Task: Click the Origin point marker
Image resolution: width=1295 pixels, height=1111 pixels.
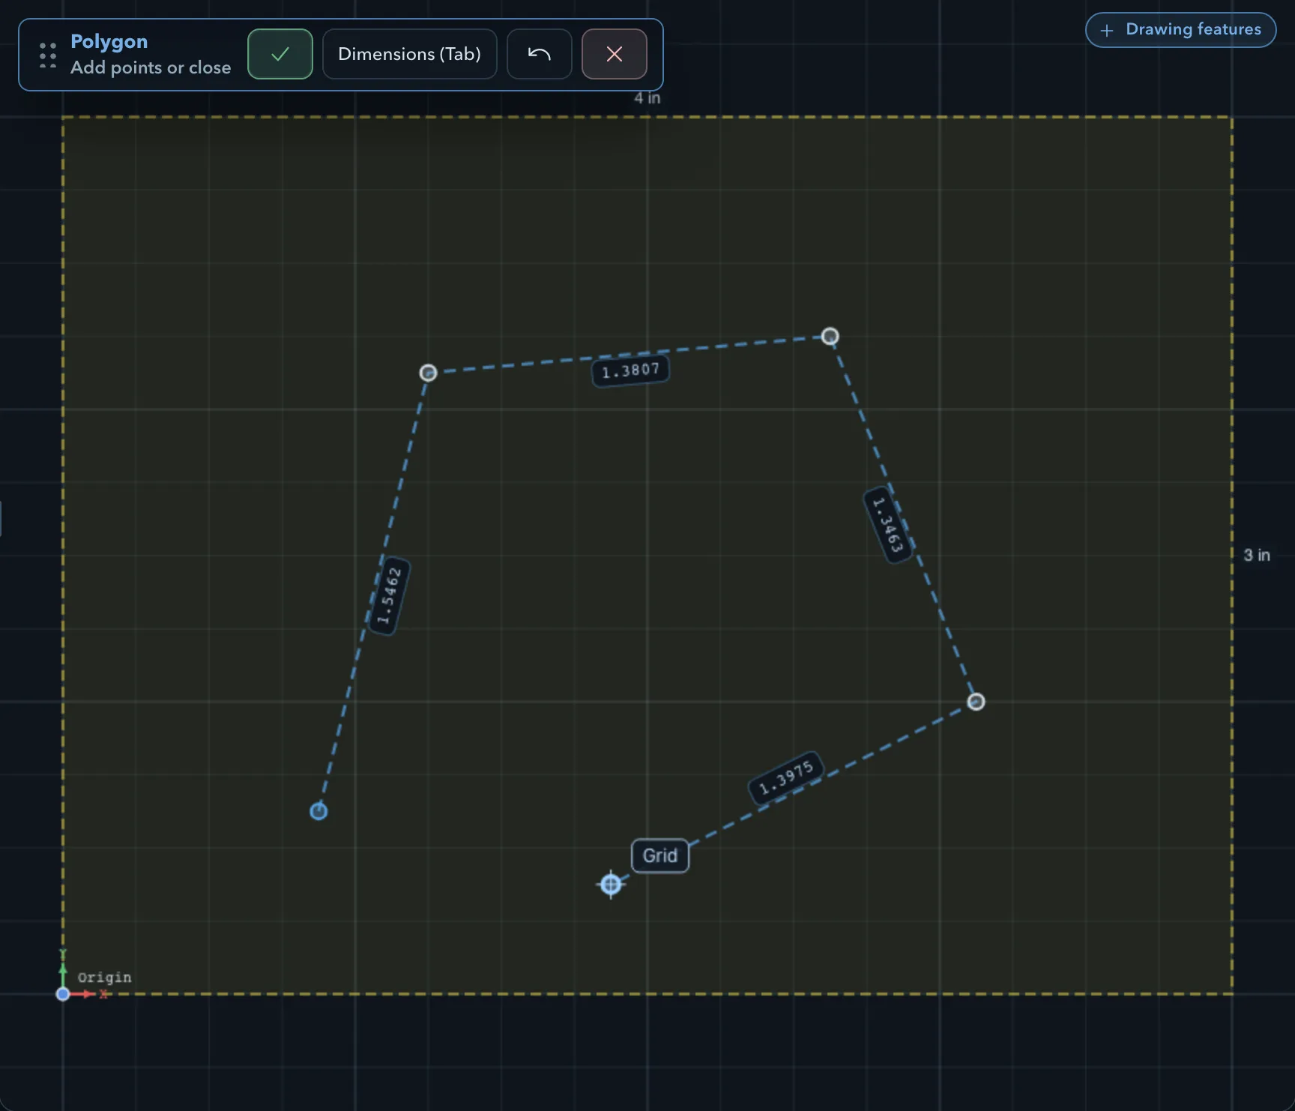Action: (x=63, y=994)
